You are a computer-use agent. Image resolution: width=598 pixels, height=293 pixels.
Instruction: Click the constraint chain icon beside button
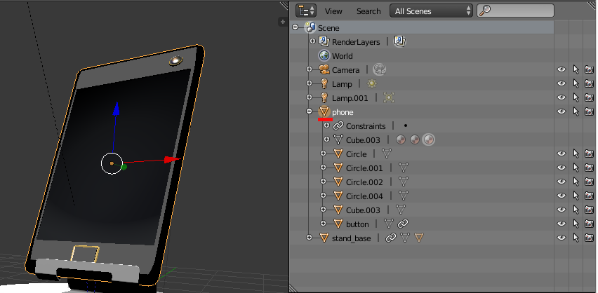(x=403, y=224)
